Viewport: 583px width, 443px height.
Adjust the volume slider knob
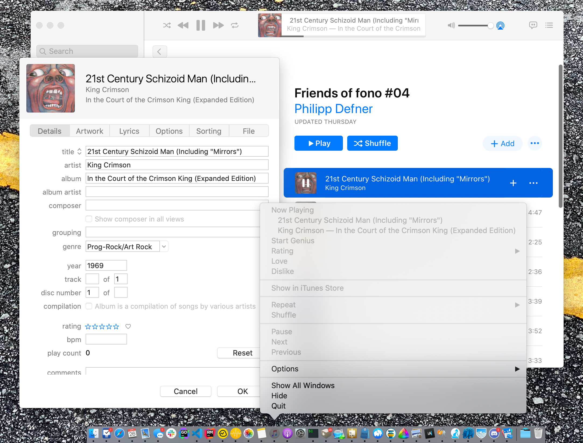coord(490,26)
